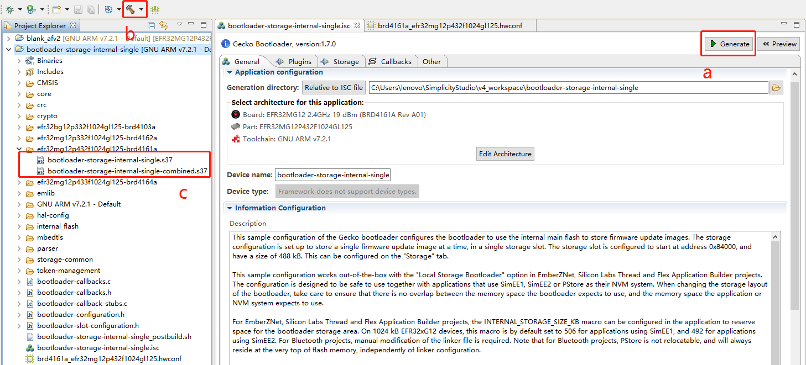
Task: Expand the Includes node
Action: (19, 71)
